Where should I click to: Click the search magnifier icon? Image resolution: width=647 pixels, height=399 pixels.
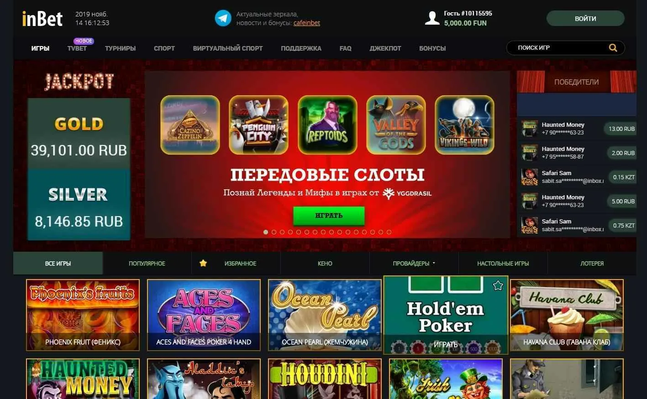coord(613,47)
